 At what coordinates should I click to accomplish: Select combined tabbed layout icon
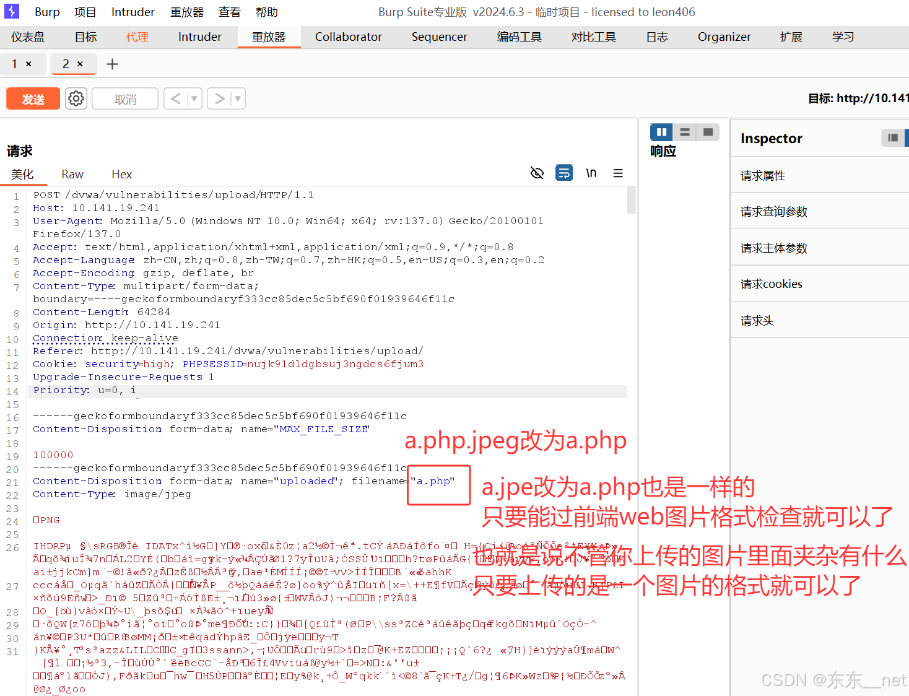point(708,132)
